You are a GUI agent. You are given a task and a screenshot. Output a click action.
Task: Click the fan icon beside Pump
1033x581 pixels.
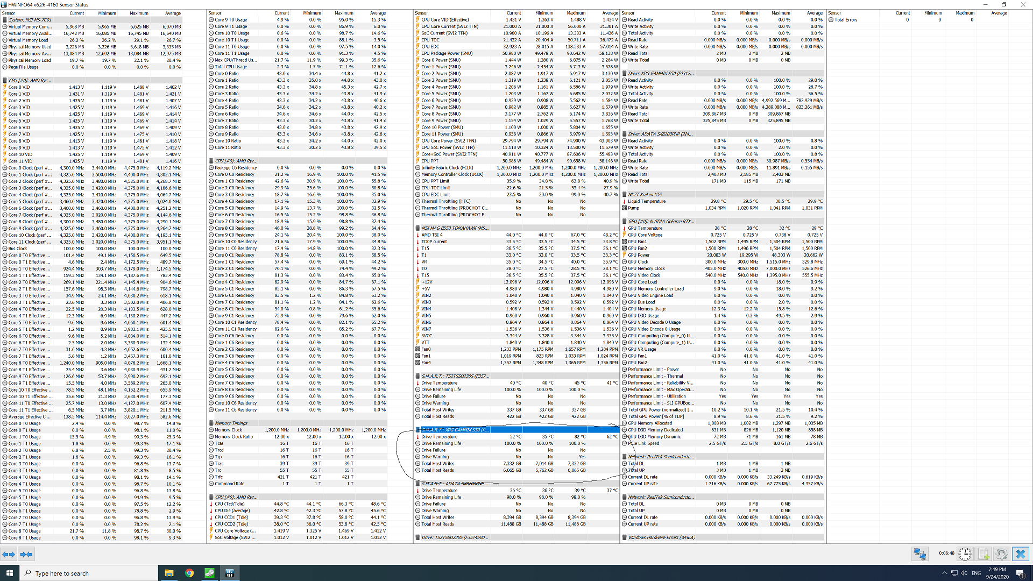pyautogui.click(x=624, y=208)
